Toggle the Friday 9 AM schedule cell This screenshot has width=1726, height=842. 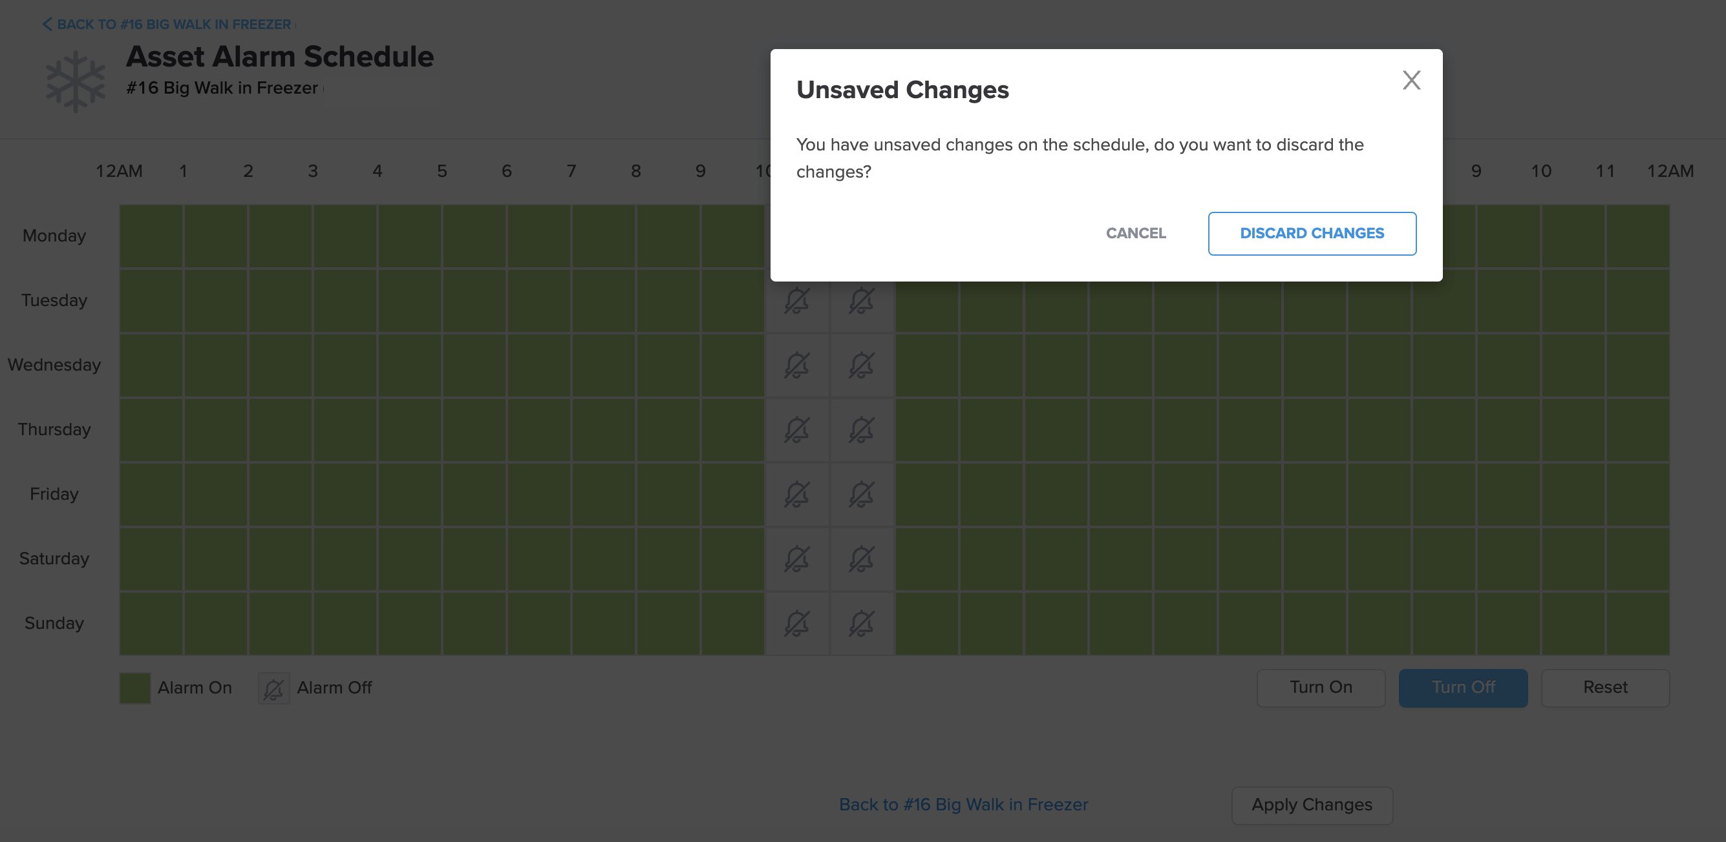pos(733,495)
